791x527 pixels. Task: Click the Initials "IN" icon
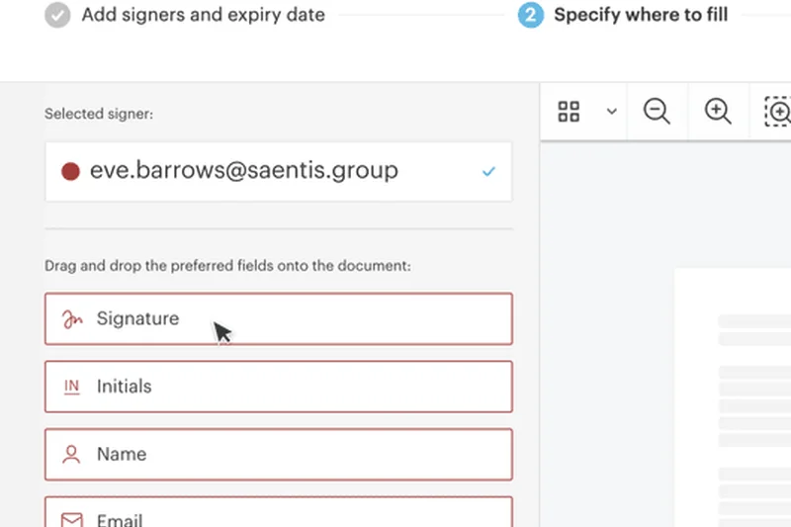tap(71, 387)
